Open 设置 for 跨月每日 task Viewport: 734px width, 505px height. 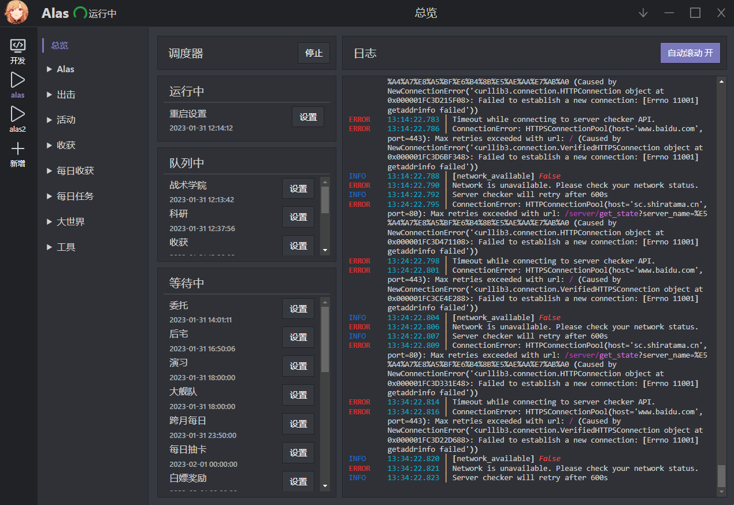coord(298,424)
